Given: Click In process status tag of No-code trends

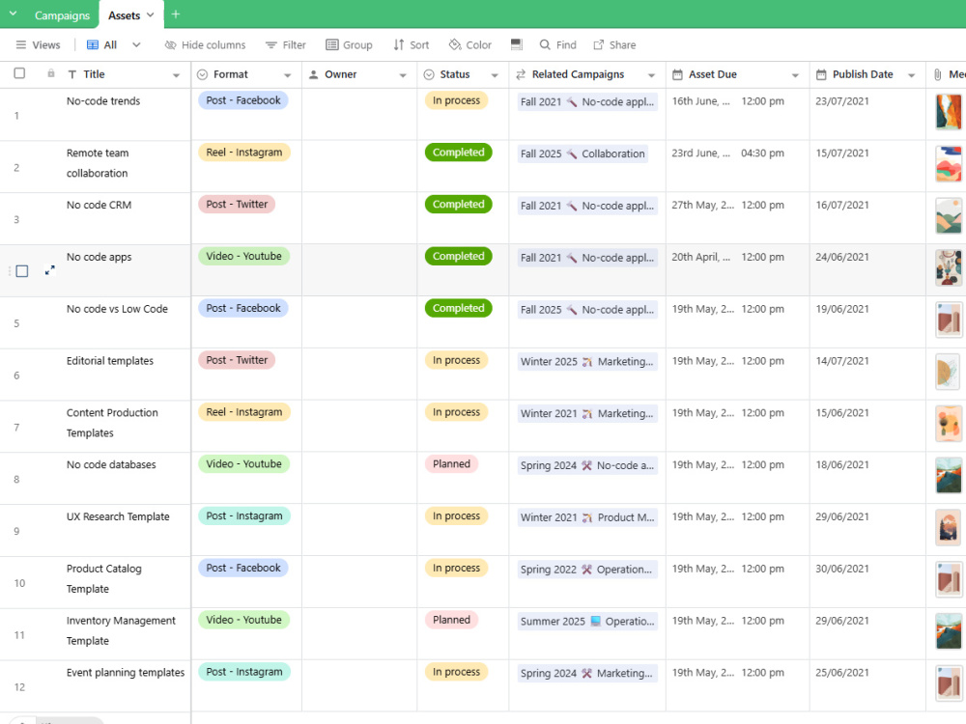Looking at the screenshot, I should click(457, 100).
